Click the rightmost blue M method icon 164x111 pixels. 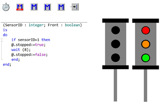[x=61, y=7]
